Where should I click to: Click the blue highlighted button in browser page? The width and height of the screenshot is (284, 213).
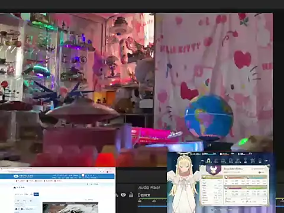36,194
